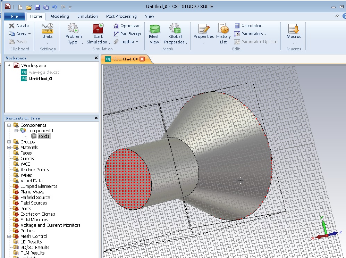
Task: Click the Start Simulation icon
Action: [x=98, y=28]
